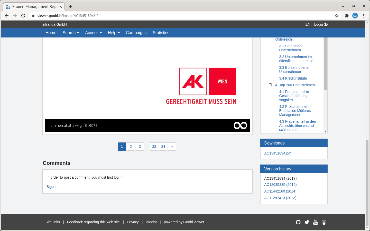Click the white infinity logo on image footer

(240, 125)
